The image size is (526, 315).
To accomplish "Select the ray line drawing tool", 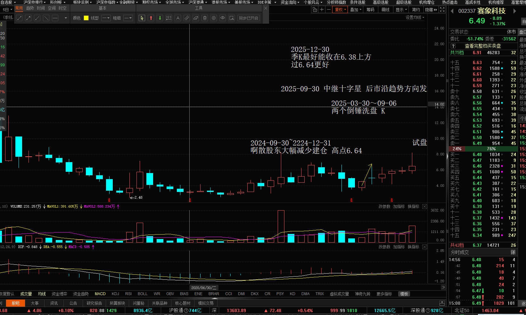I will tap(37, 18).
